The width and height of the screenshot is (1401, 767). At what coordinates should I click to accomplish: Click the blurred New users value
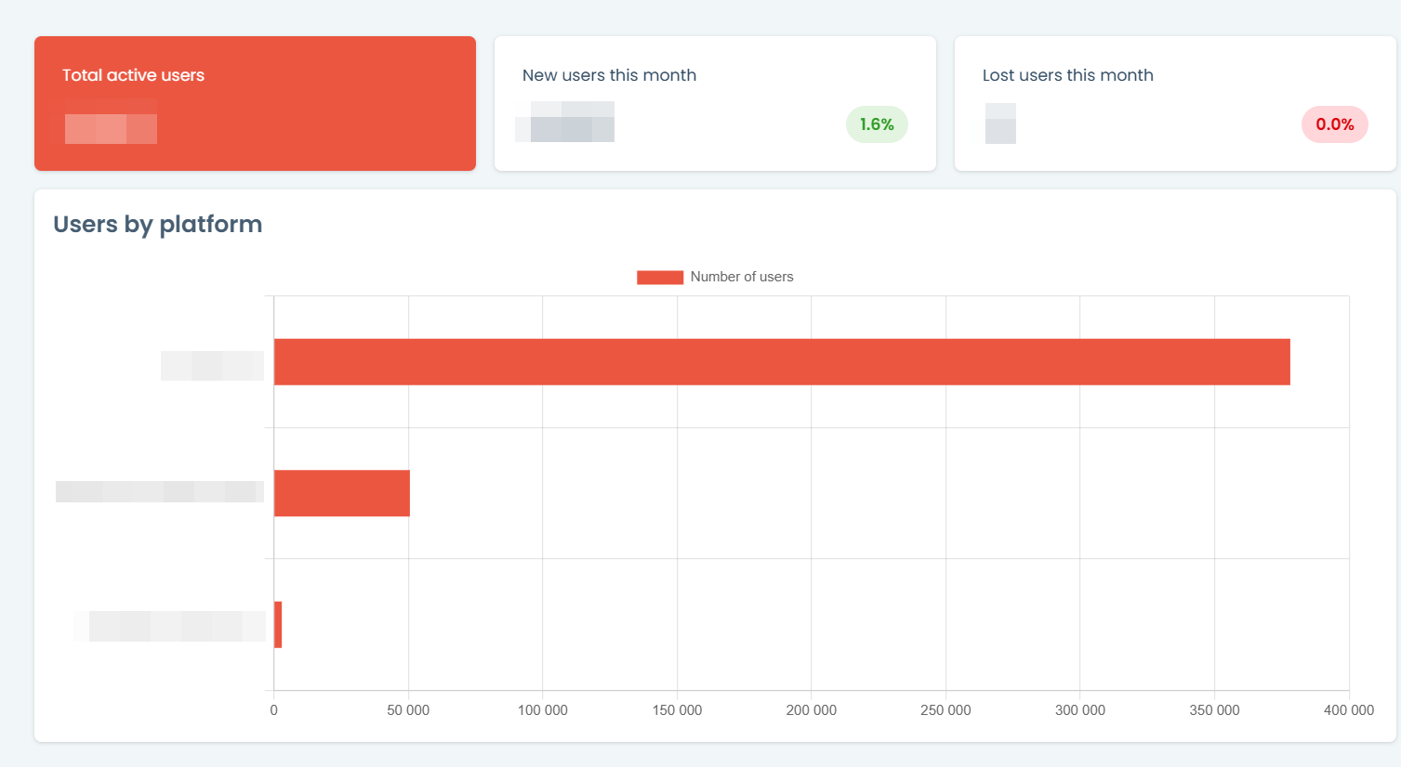click(565, 123)
